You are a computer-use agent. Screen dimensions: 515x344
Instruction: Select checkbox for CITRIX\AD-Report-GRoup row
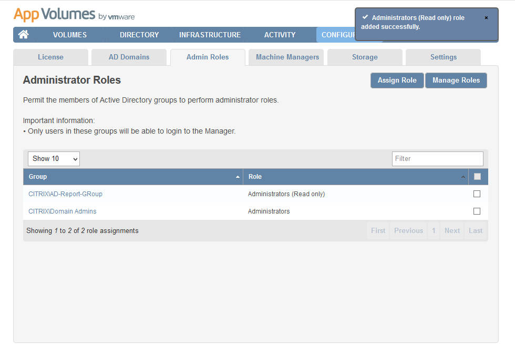click(x=477, y=194)
